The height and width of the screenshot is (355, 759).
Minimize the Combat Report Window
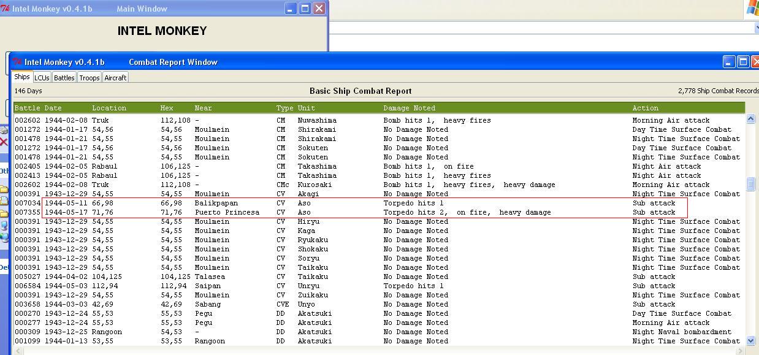[728, 62]
